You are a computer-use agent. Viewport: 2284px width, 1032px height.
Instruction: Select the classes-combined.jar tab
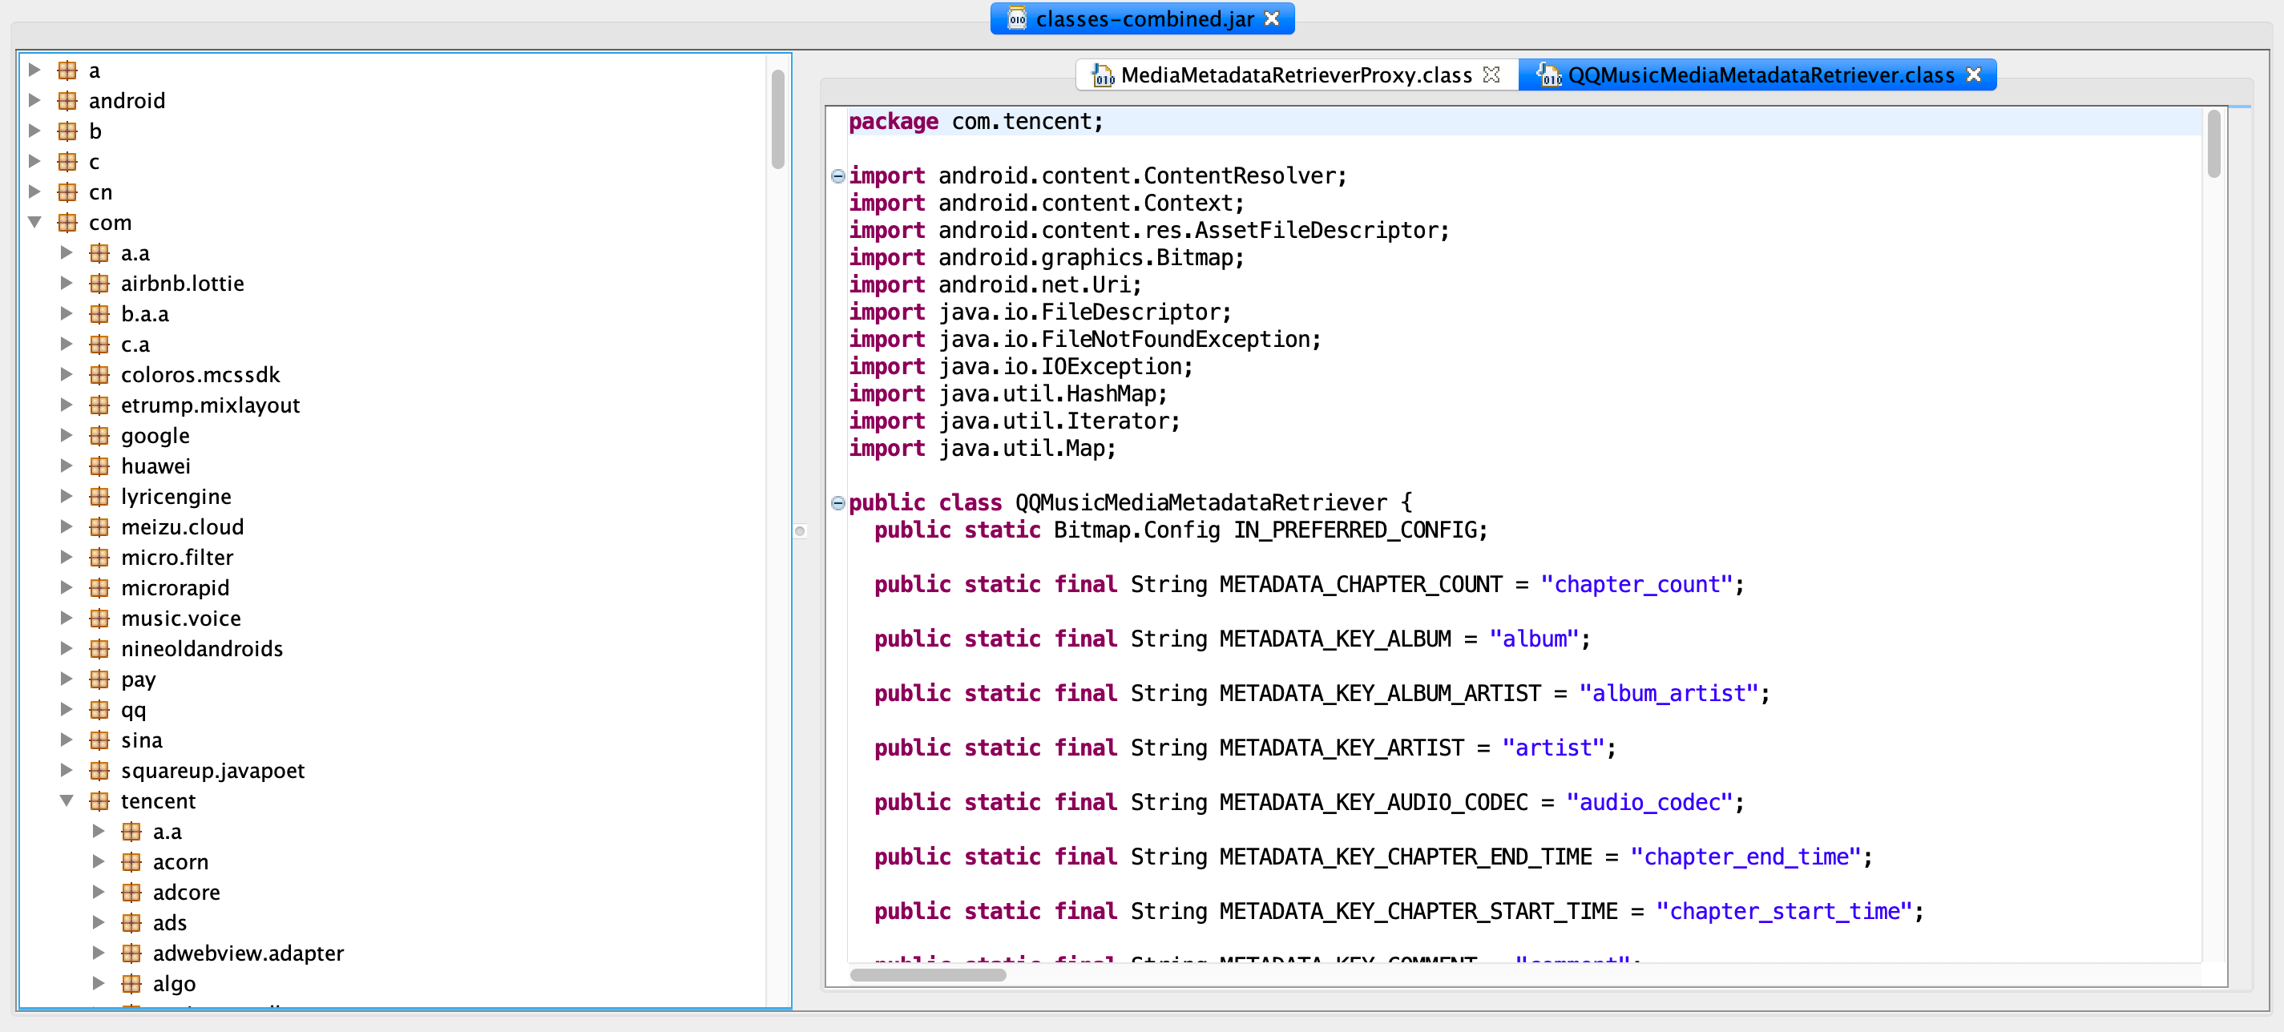click(x=1144, y=18)
